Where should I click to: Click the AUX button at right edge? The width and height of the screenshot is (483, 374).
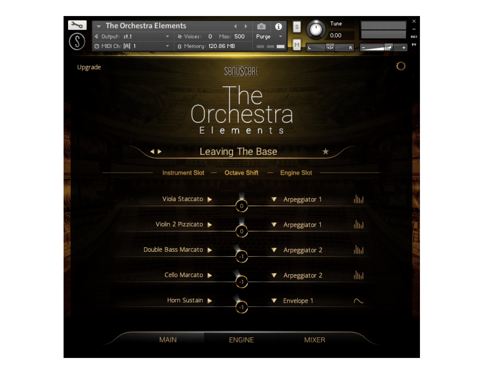[414, 37]
